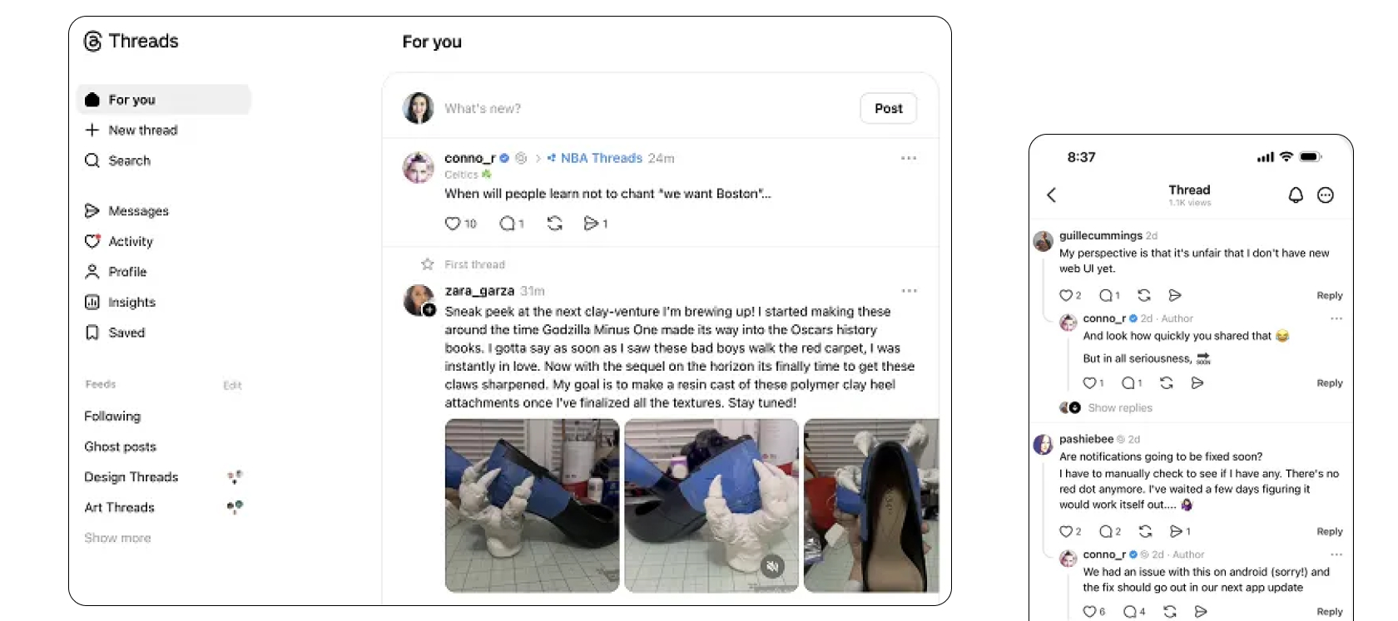Share guillecummings' comment via send icon

click(x=1175, y=295)
